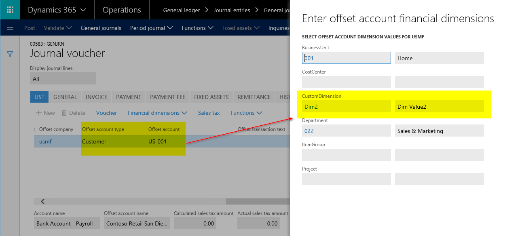This screenshot has width=522, height=236.
Task: Click the BusinessUnit value field 001
Action: [347, 58]
